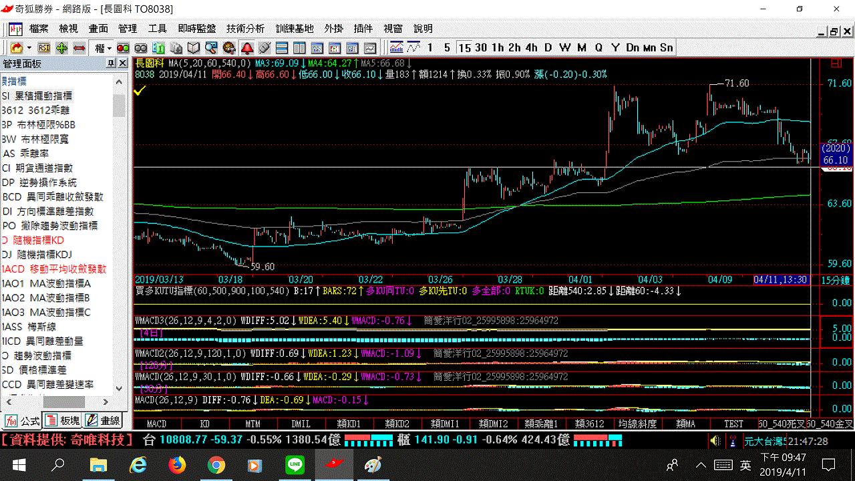Viewport: 855px width, 481px height.
Task: Click the app candlestick logo in menu bar
Action: 15,29
